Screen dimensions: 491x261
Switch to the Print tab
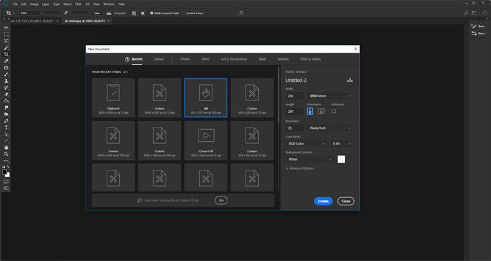click(x=206, y=59)
